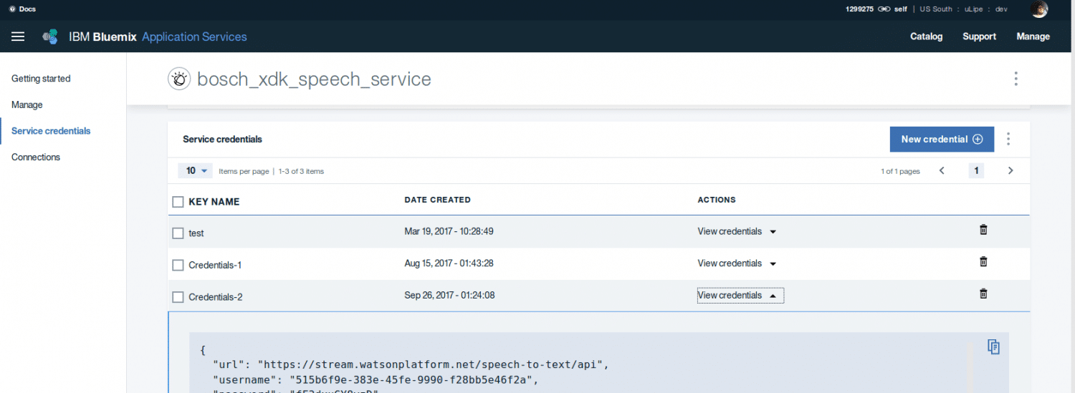Image resolution: width=1075 pixels, height=393 pixels.
Task: Delete Credentials-2 using trash icon
Action: coord(983,293)
